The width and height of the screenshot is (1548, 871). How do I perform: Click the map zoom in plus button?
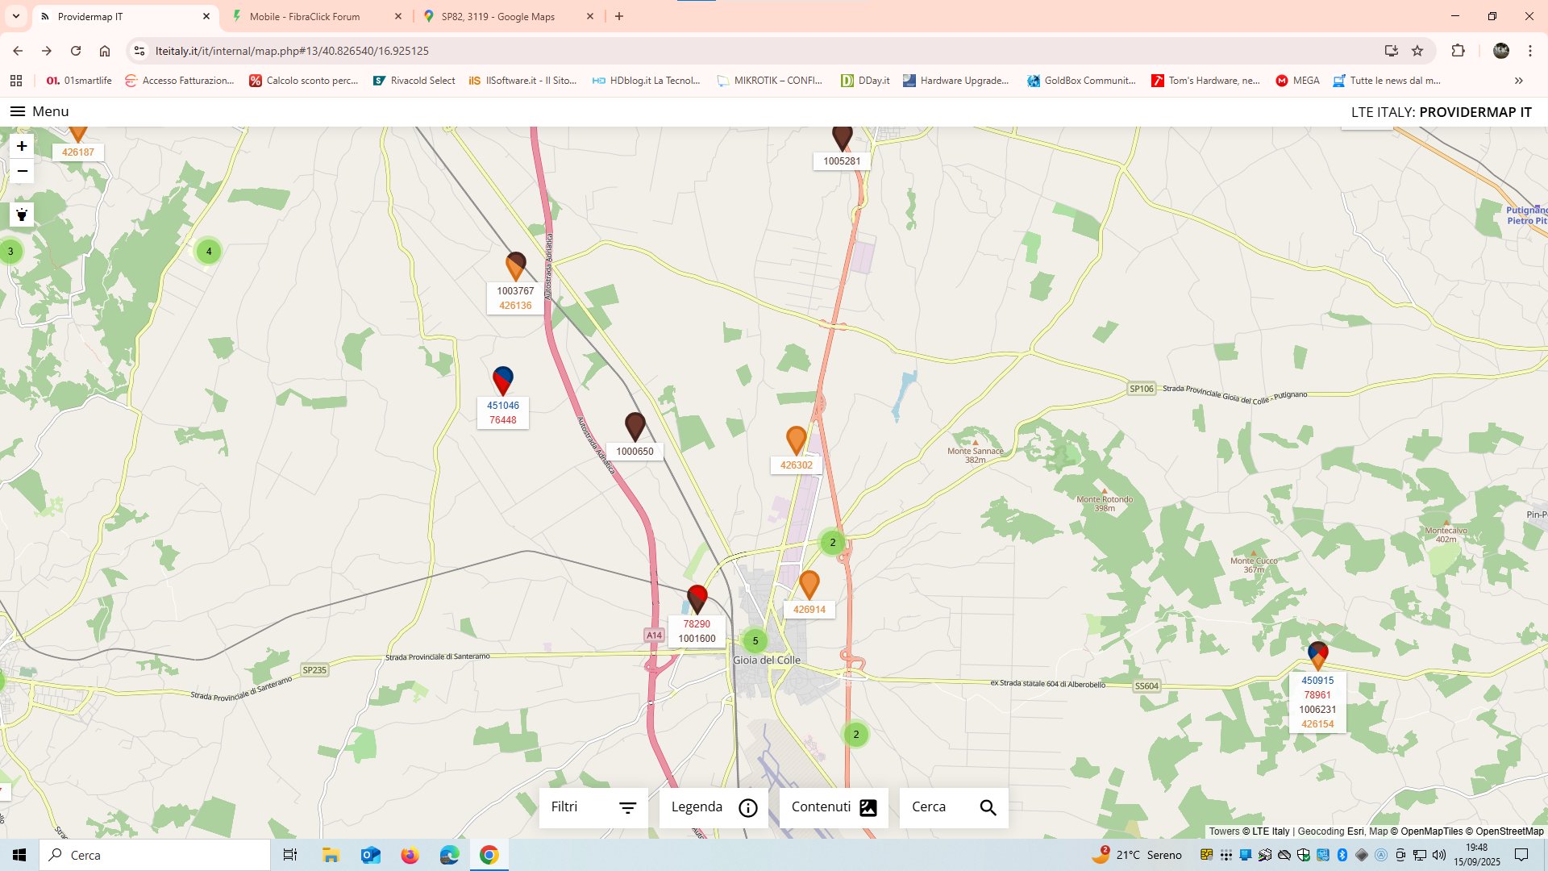(22, 146)
